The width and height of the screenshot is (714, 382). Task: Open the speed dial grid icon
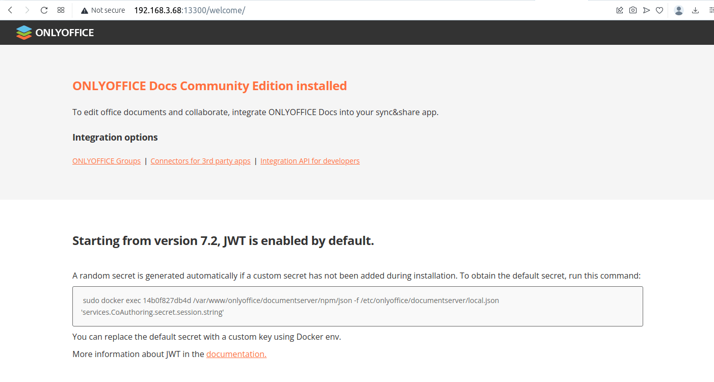pos(61,10)
